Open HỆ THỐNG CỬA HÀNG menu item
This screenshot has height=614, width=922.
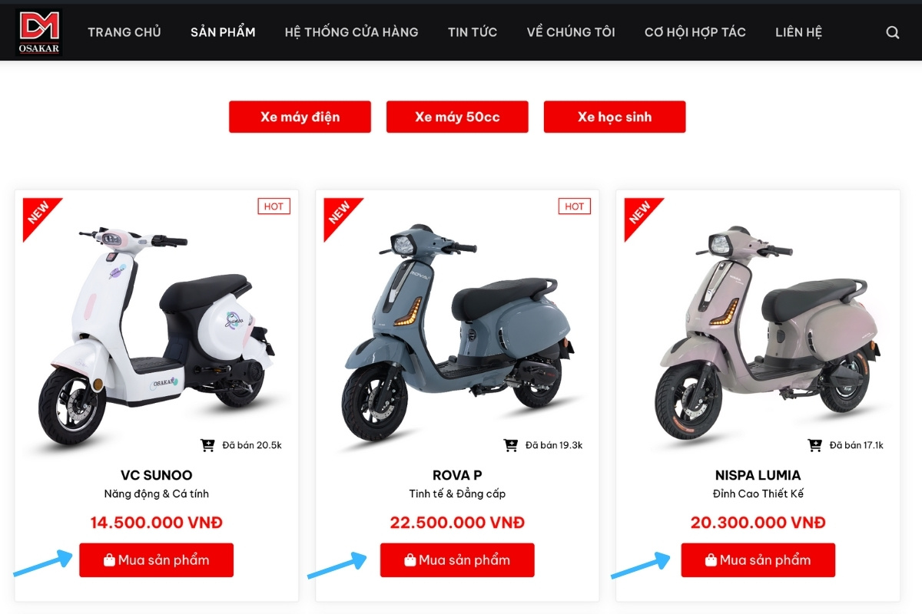click(351, 32)
